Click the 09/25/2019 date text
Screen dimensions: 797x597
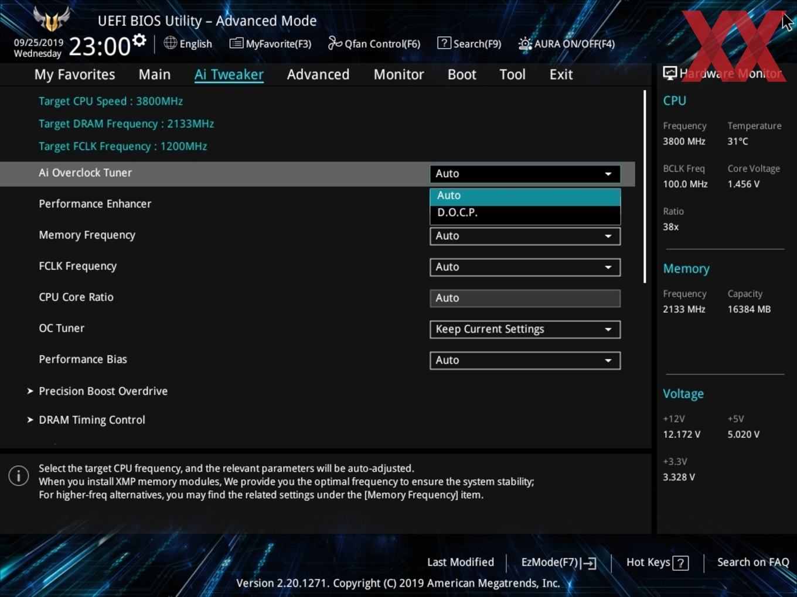tap(39, 42)
